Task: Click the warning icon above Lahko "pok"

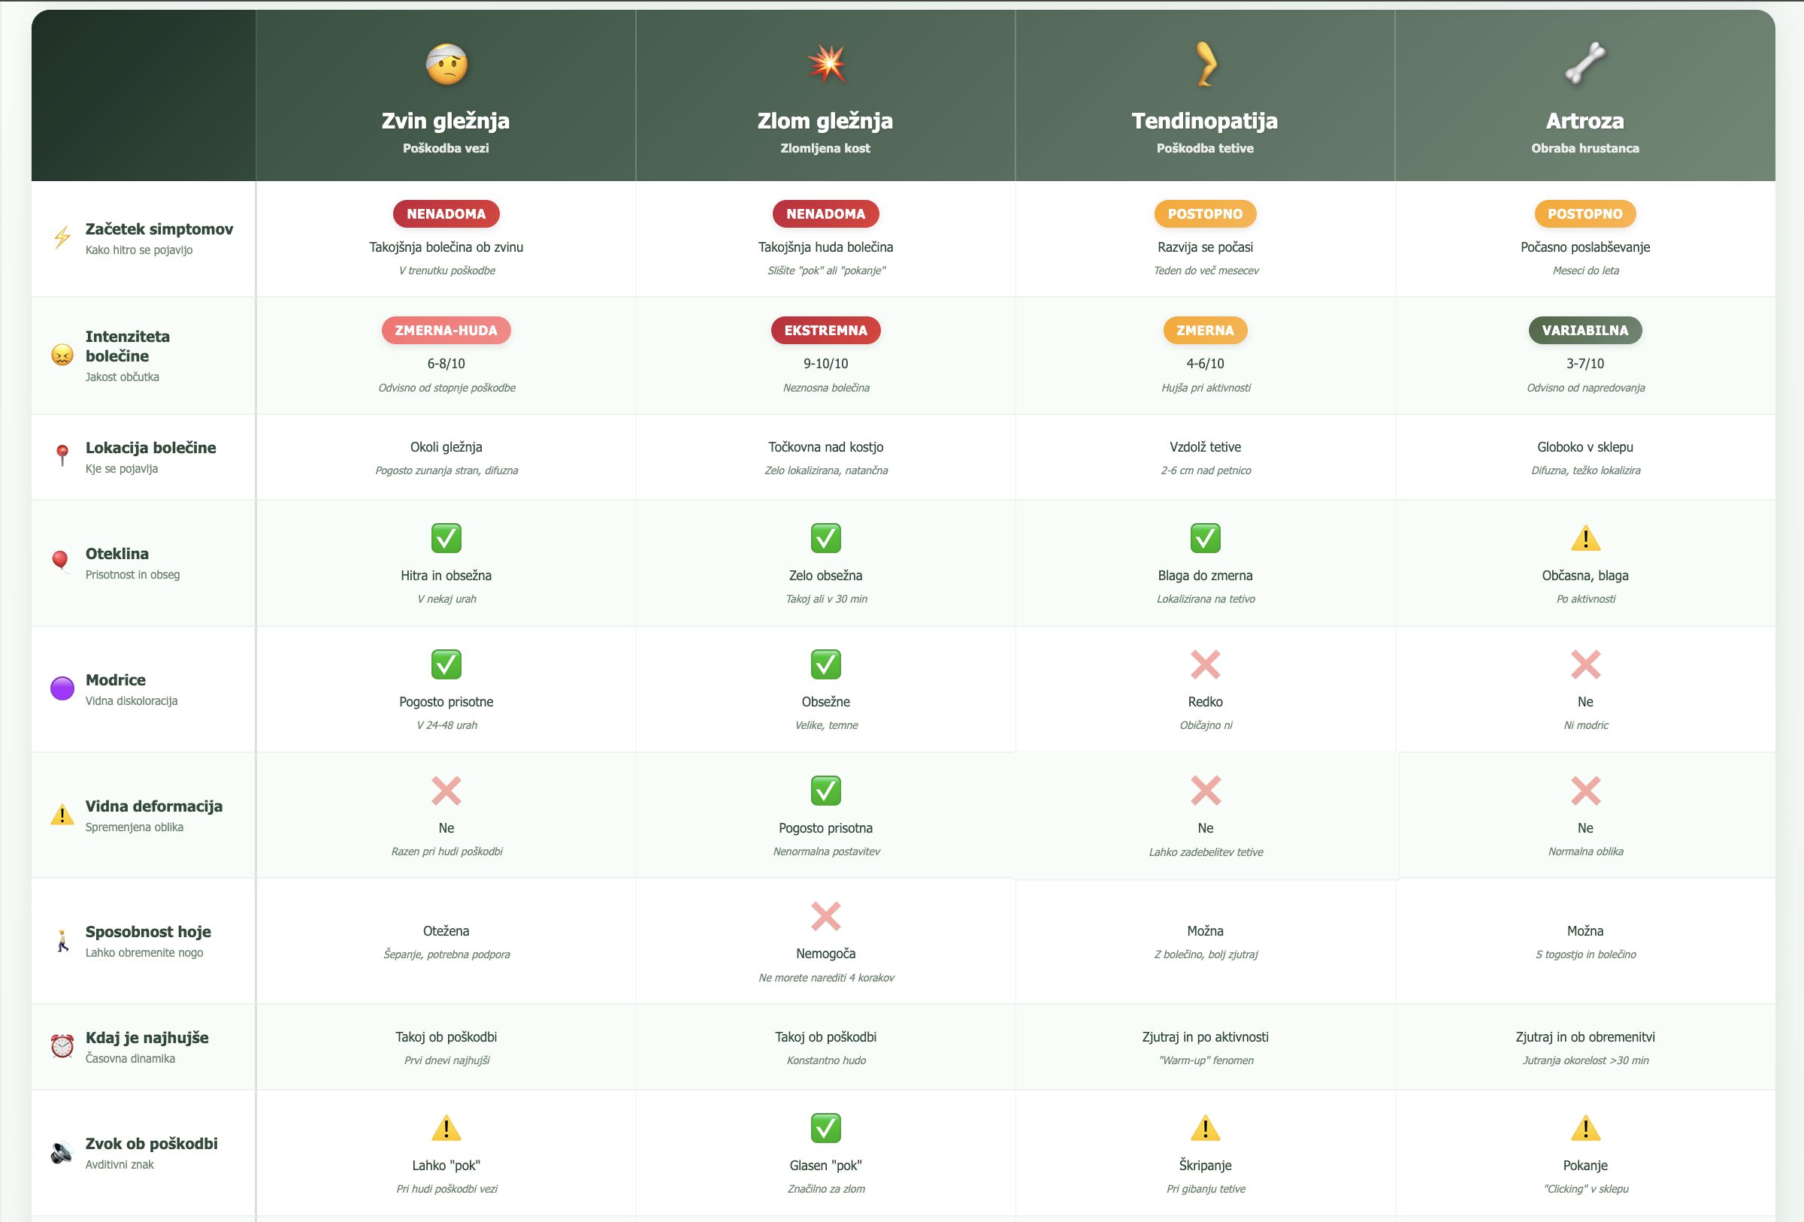Action: (x=446, y=1128)
